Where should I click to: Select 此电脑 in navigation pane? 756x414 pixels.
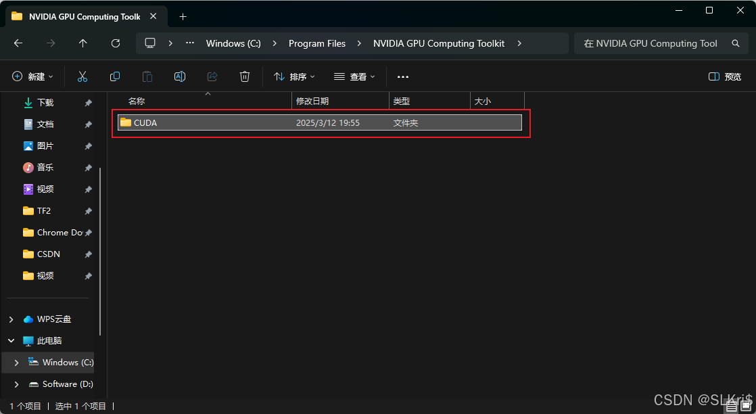(x=49, y=341)
